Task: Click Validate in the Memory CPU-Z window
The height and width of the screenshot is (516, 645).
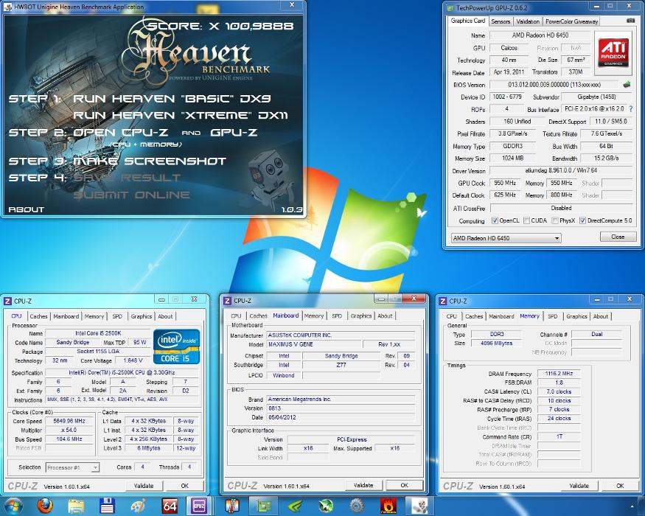Action: tap(579, 486)
